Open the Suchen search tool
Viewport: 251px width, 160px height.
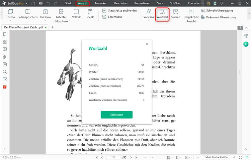click(x=175, y=14)
